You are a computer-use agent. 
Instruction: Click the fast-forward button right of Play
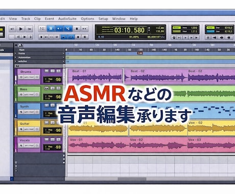point(29,29)
